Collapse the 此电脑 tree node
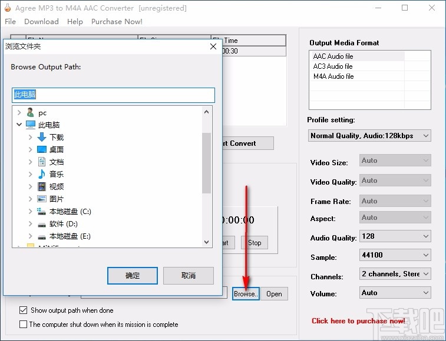The width and height of the screenshot is (446, 341). coord(19,125)
